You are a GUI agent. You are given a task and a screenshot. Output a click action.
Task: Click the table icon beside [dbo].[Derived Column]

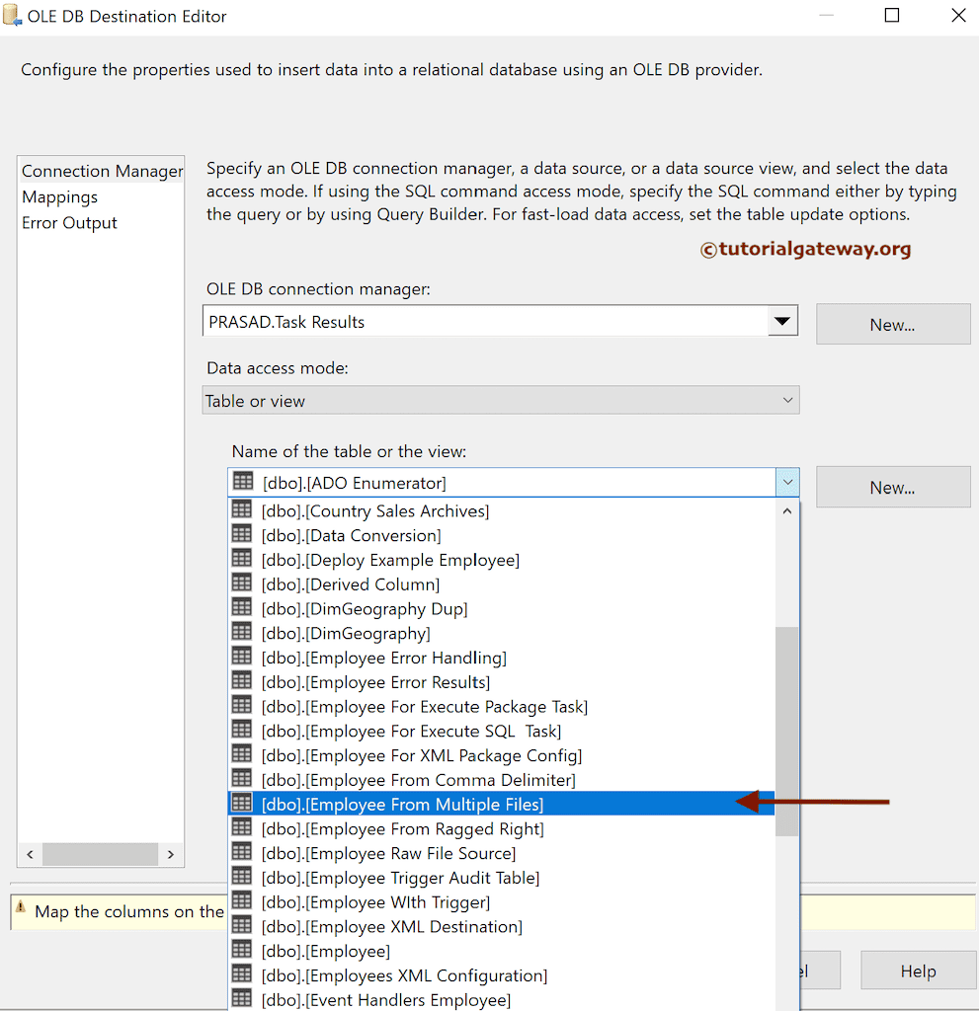[x=242, y=583]
